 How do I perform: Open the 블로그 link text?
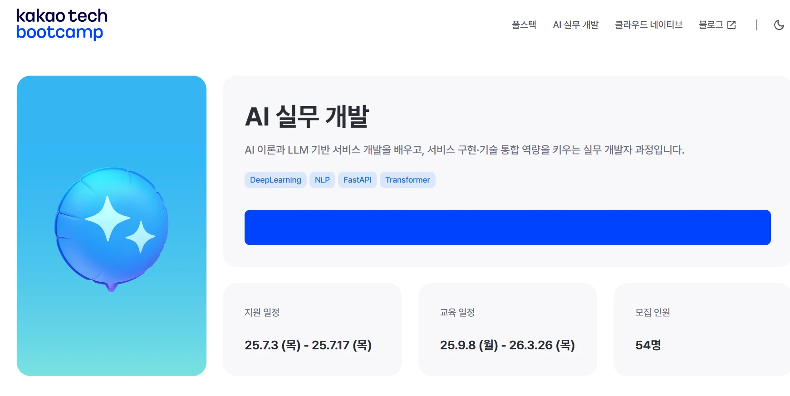[x=711, y=25]
